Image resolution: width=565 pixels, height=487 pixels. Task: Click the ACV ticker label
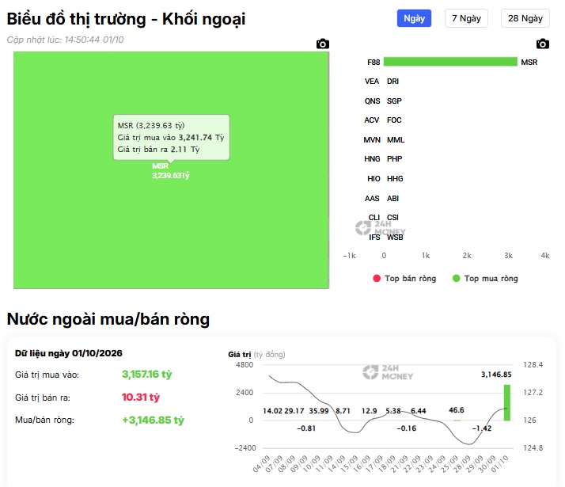coord(371,120)
